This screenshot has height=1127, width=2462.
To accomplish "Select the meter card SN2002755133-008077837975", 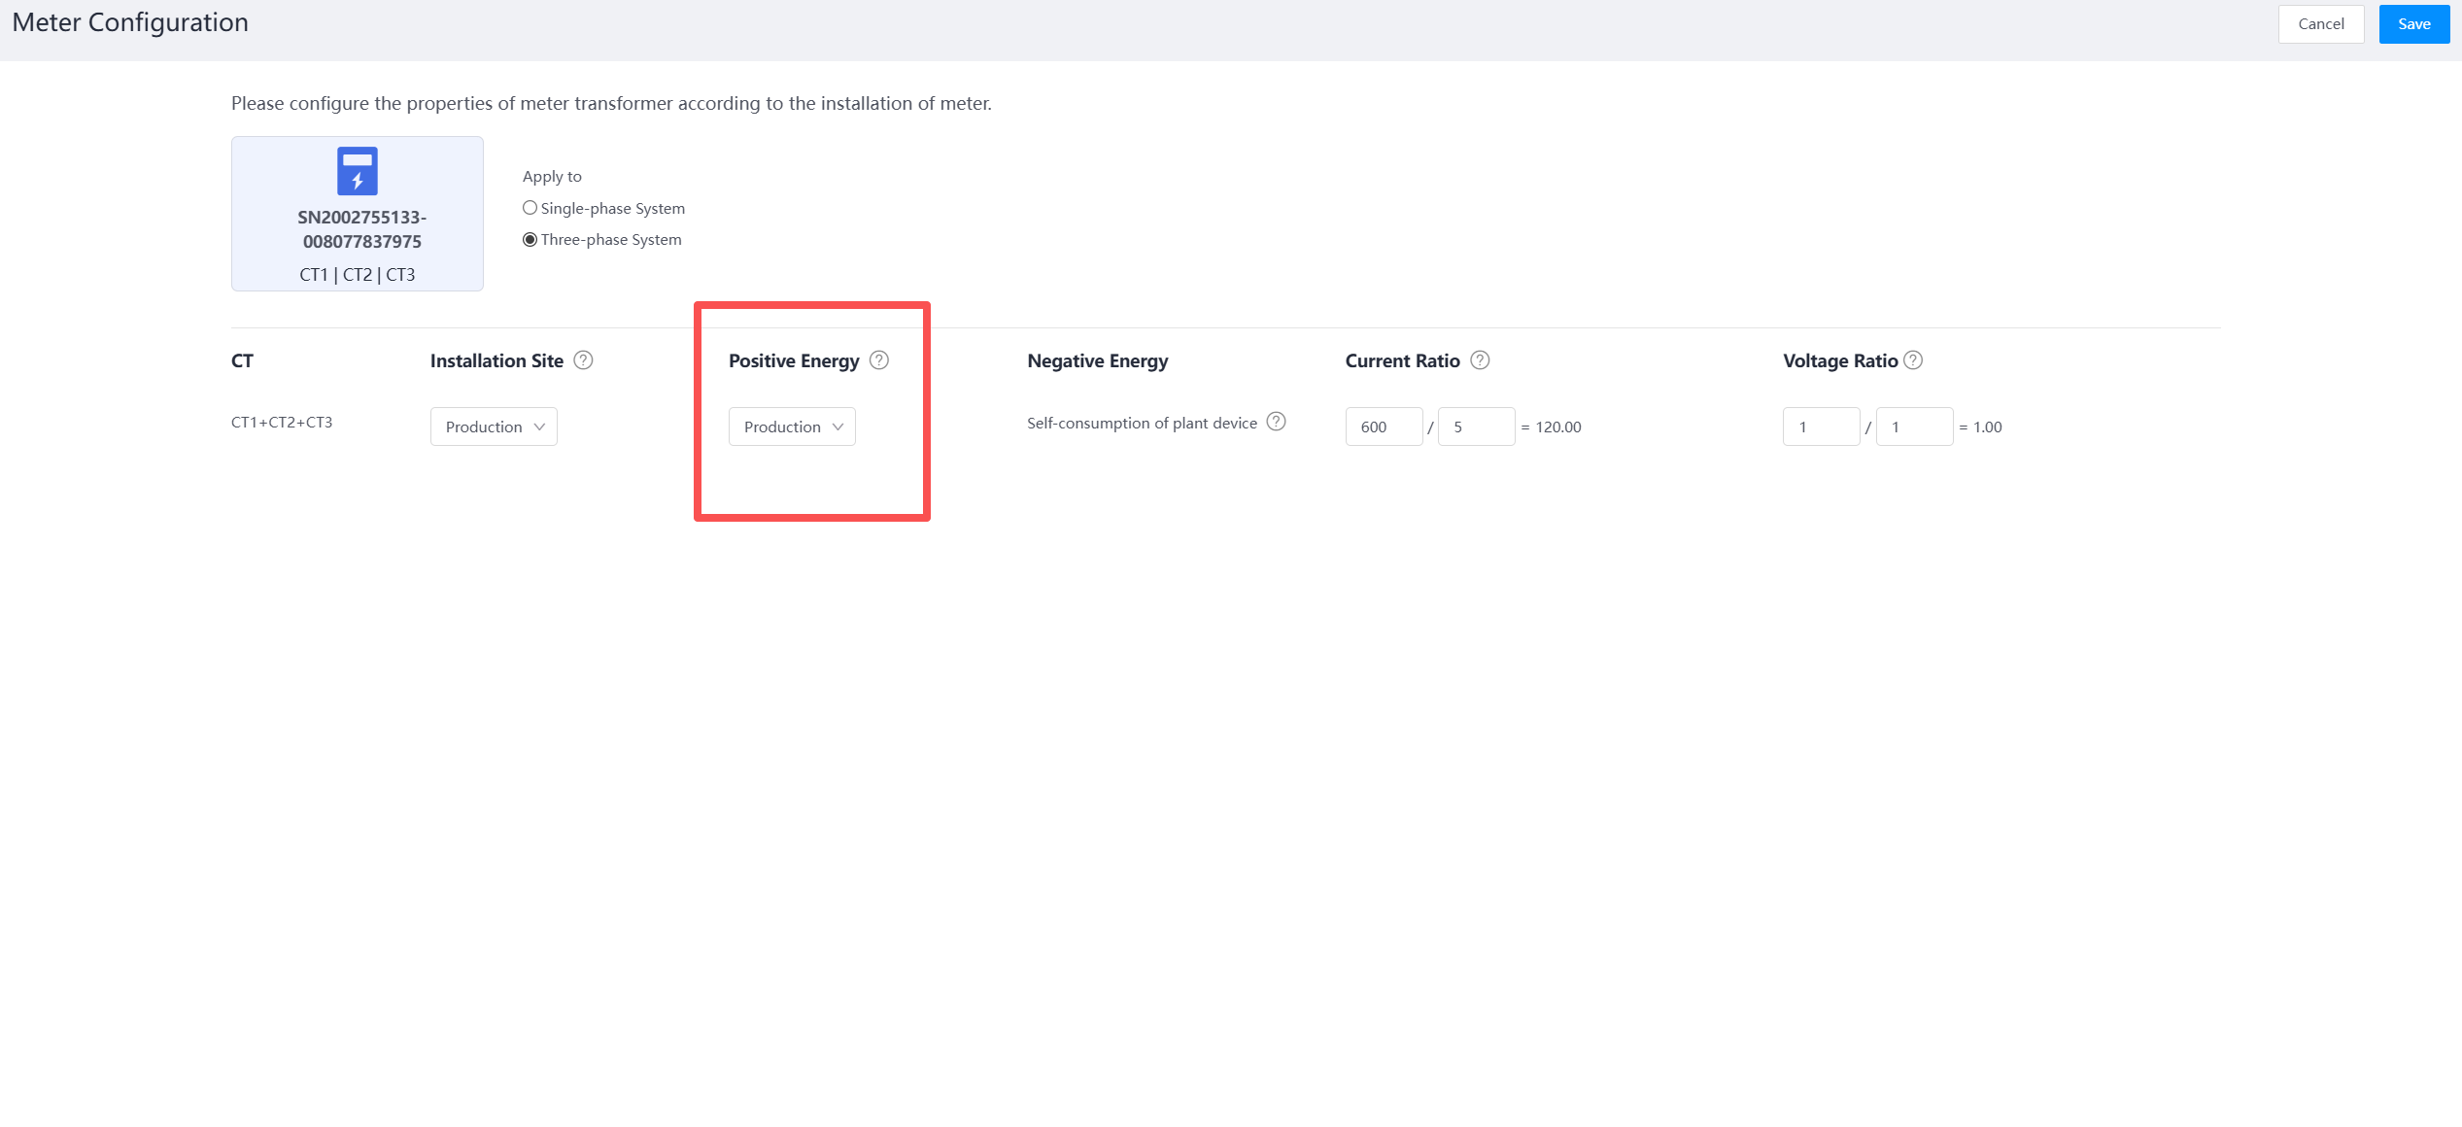I will (361, 229).
